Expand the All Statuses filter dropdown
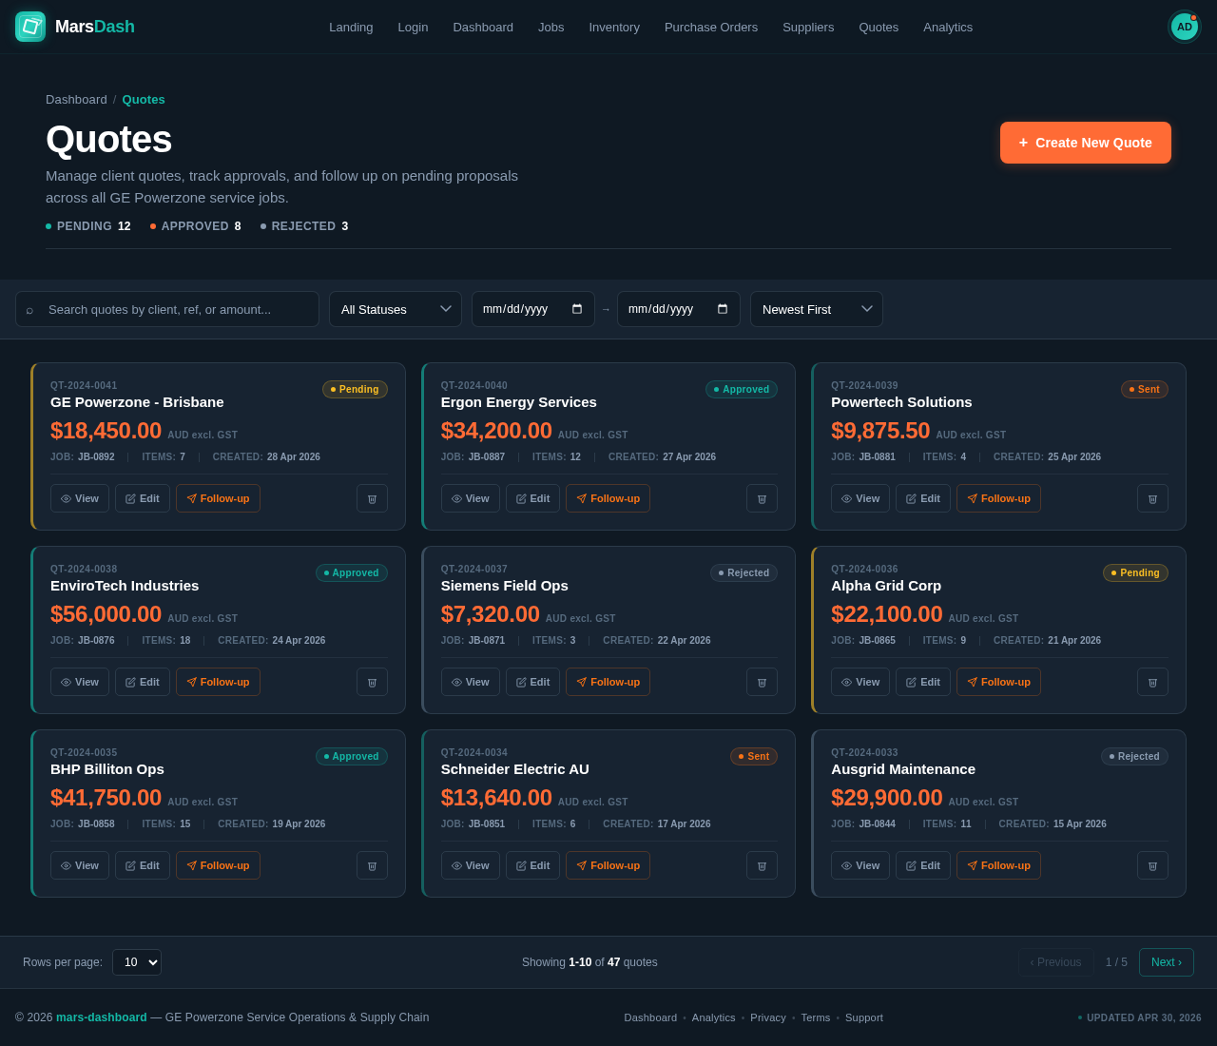The height and width of the screenshot is (1046, 1217). click(396, 309)
